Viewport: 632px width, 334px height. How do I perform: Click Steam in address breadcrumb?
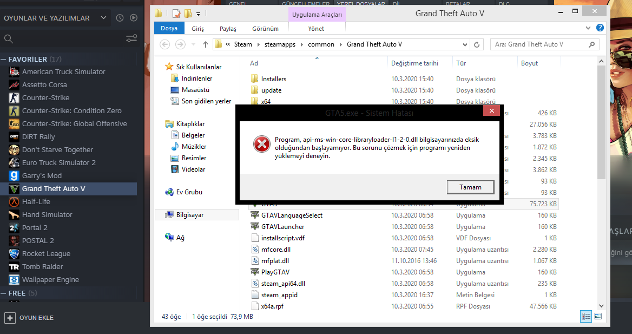click(x=243, y=44)
